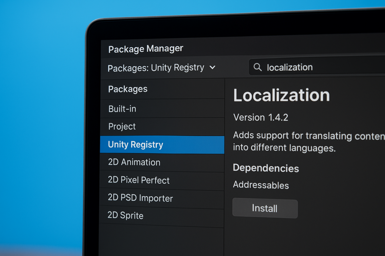
Task: Click the Localization description text
Action: pyautogui.click(x=296, y=141)
